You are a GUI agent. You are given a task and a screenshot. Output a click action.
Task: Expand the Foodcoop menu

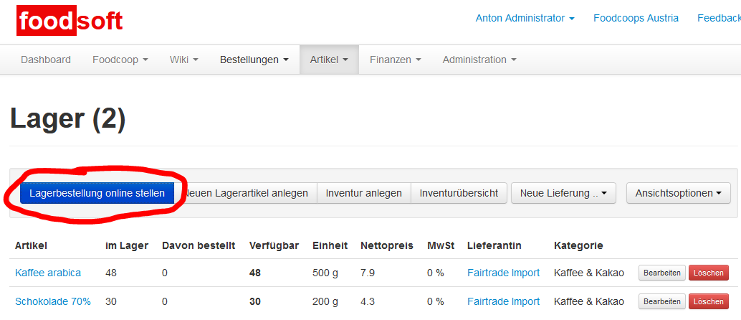(x=120, y=60)
